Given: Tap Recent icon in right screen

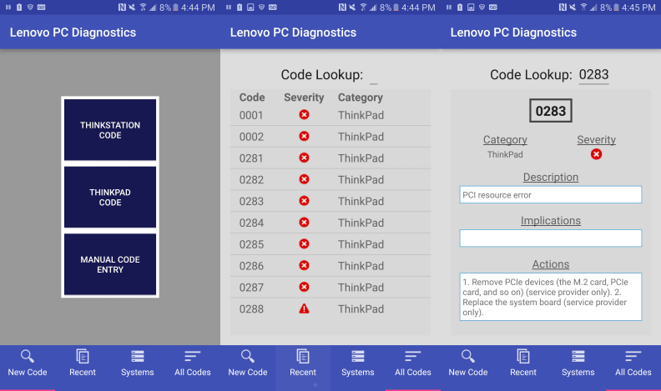Looking at the screenshot, I should (523, 356).
